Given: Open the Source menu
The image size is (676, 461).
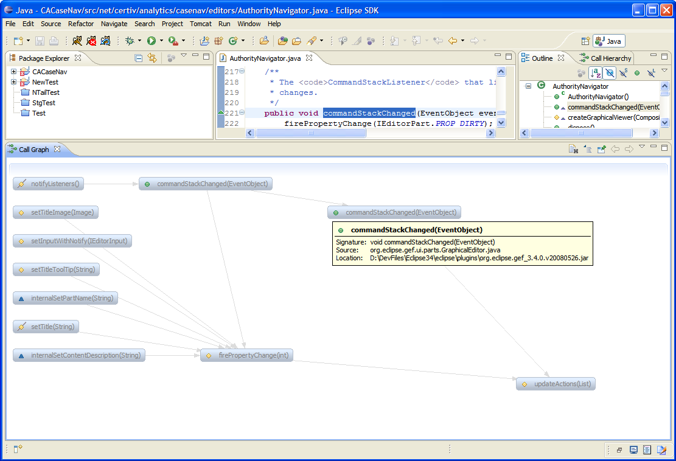Looking at the screenshot, I should [x=51, y=24].
